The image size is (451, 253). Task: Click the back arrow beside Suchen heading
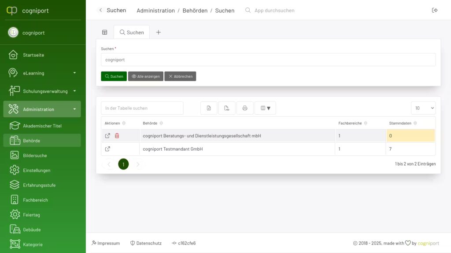(100, 10)
